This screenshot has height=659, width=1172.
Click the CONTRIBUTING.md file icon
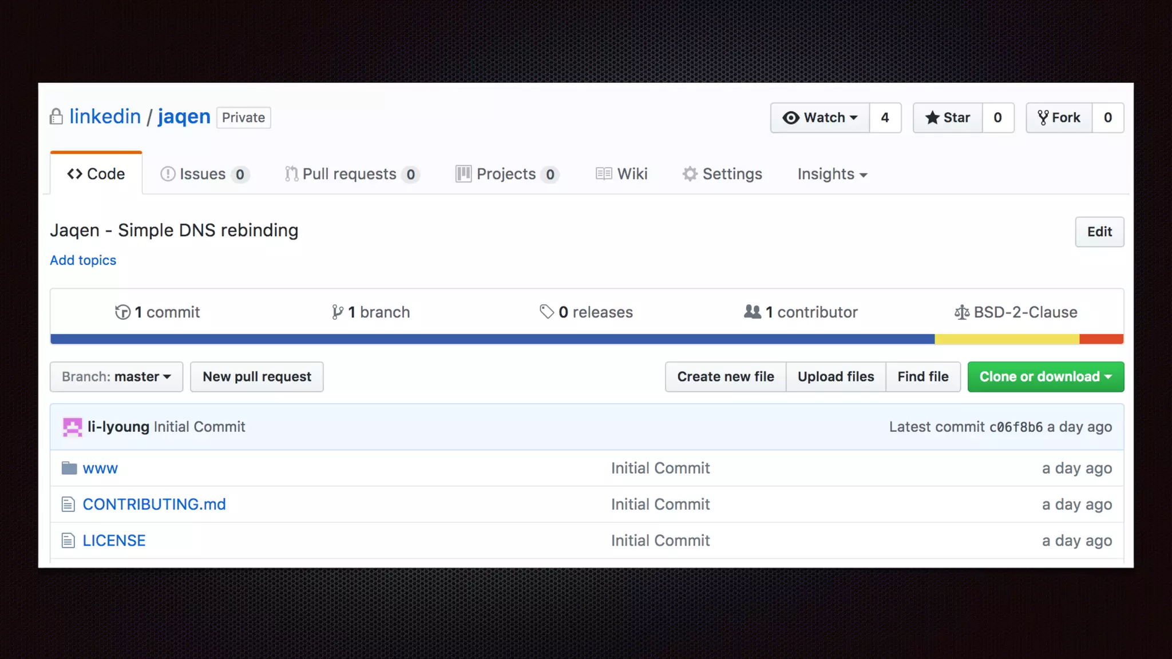click(68, 504)
